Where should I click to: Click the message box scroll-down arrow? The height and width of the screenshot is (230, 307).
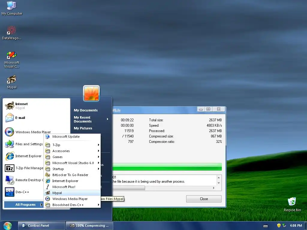(219, 183)
